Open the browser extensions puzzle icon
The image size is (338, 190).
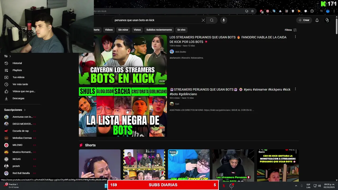pyautogui.click(x=312, y=11)
